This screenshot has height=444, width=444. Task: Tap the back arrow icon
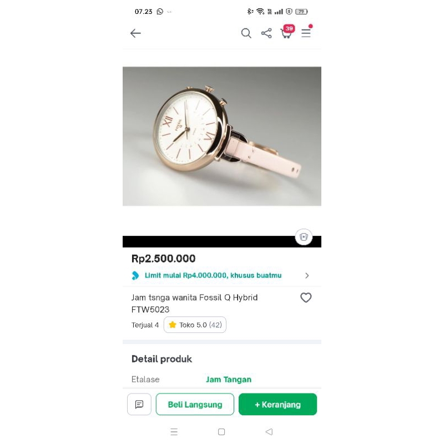pos(135,33)
